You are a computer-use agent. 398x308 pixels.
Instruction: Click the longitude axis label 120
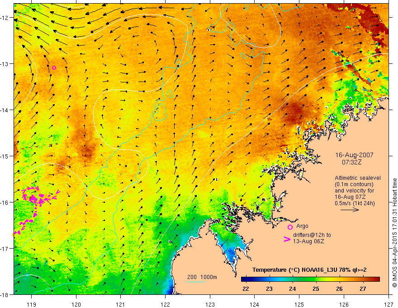[x=76, y=304]
